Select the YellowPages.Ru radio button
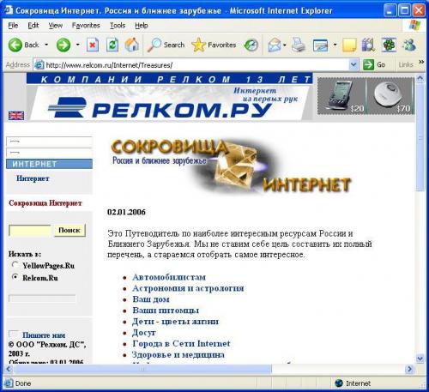 click(x=15, y=265)
